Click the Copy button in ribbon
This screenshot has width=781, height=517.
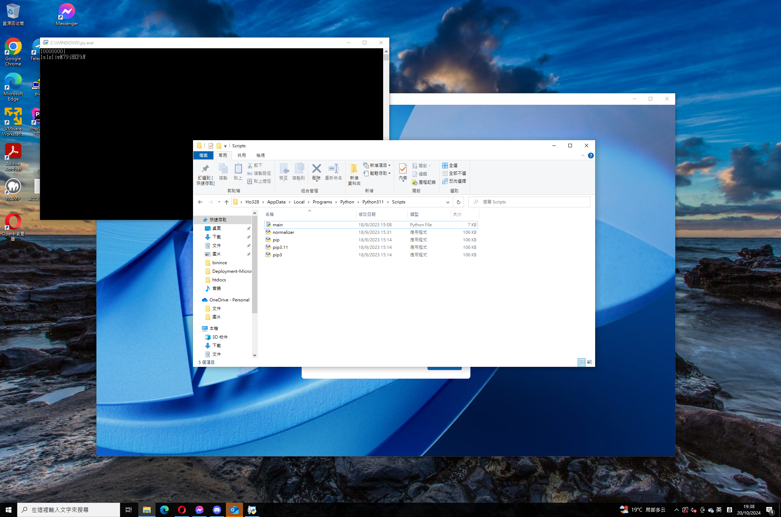[223, 172]
